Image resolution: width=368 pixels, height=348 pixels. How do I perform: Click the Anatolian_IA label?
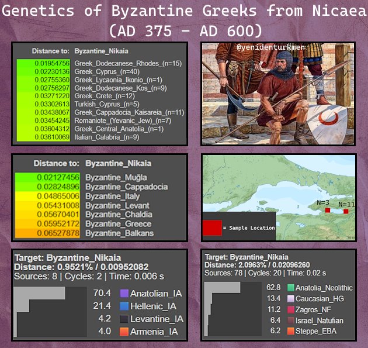click(x=156, y=294)
